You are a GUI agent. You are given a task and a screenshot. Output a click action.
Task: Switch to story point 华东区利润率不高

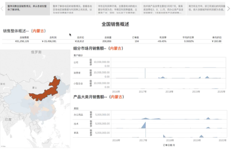118,9
